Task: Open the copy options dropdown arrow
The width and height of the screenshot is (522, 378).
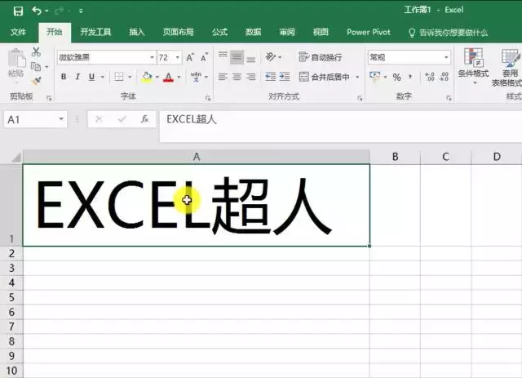Action: [46, 67]
